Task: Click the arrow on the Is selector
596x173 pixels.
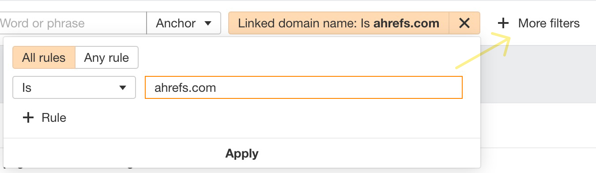Action: (x=123, y=88)
